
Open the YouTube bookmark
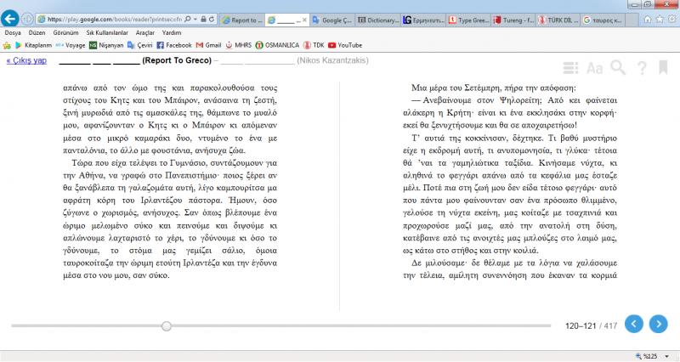(x=345, y=45)
